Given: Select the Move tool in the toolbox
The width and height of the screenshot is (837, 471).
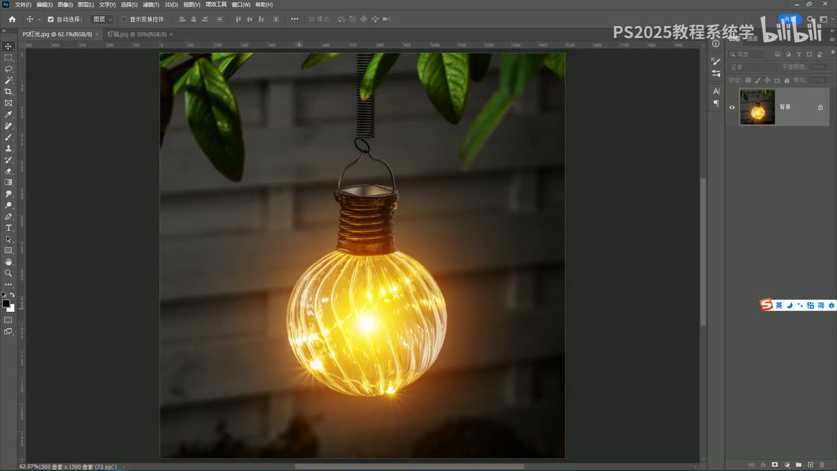Looking at the screenshot, I should tap(9, 46).
